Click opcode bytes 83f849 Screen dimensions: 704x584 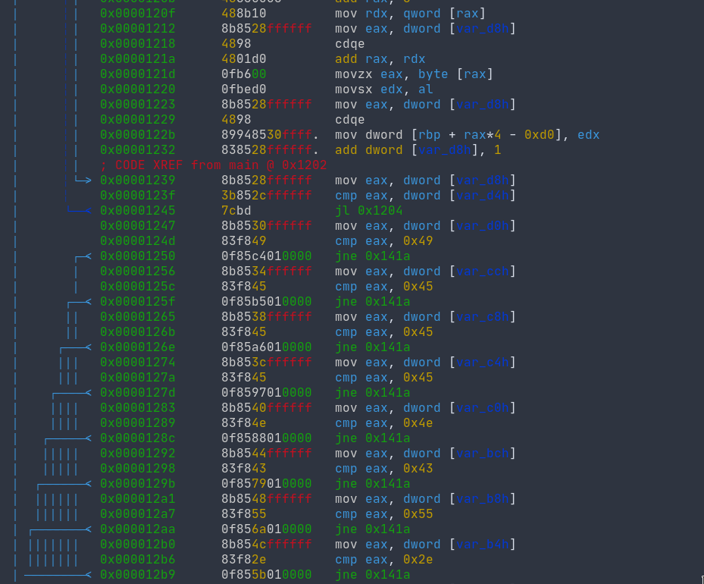coord(244,241)
